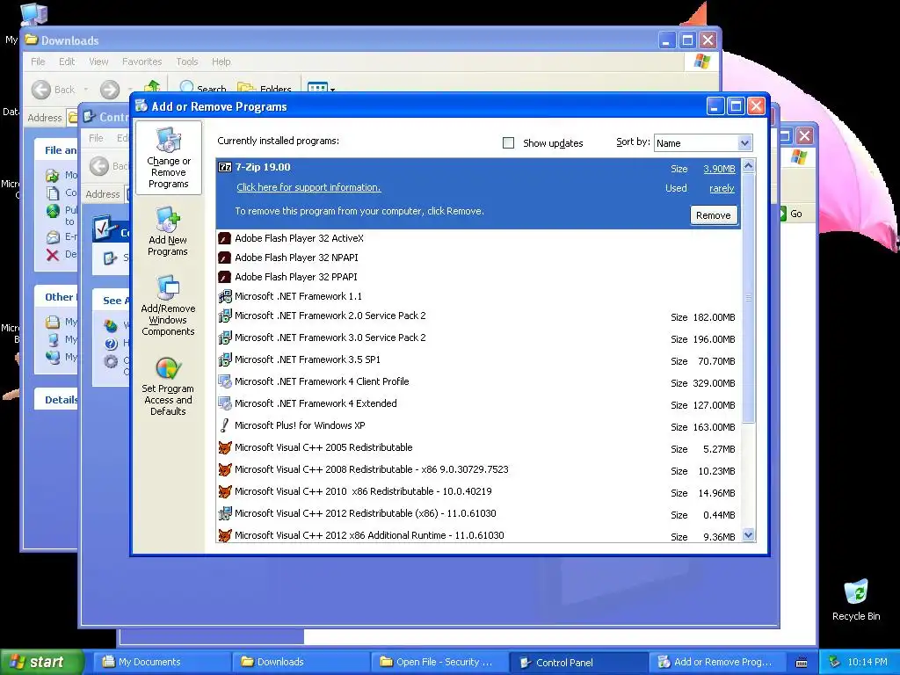The image size is (900, 675).
Task: Click system tray icon beside the clock
Action: [835, 662]
